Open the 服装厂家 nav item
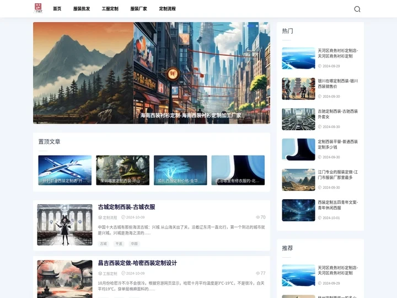The height and width of the screenshot is (298, 397). pos(139,9)
